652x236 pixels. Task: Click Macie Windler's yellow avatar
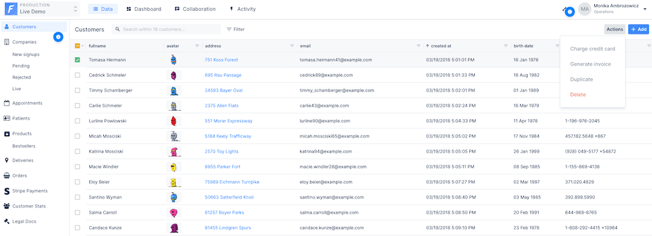(x=174, y=167)
